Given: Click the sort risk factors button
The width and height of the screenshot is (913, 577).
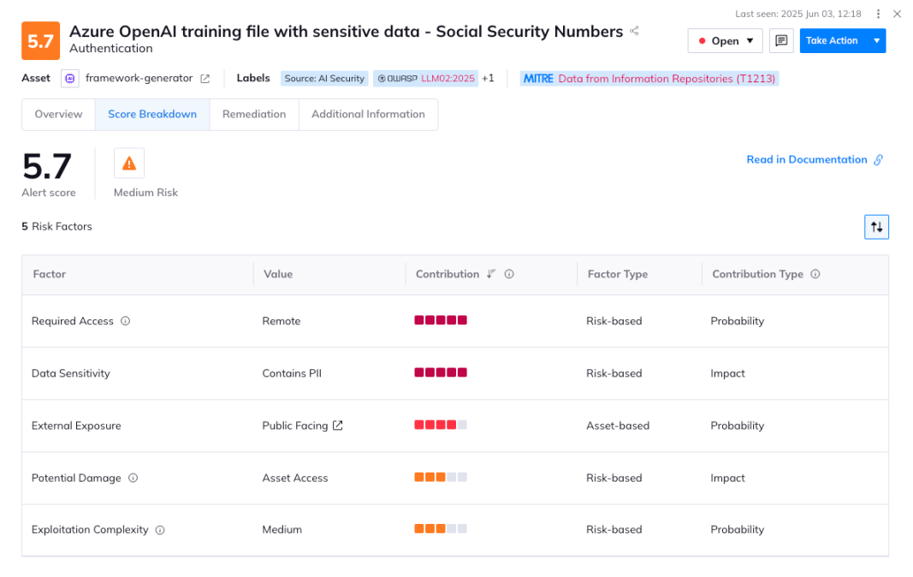Looking at the screenshot, I should point(876,228).
